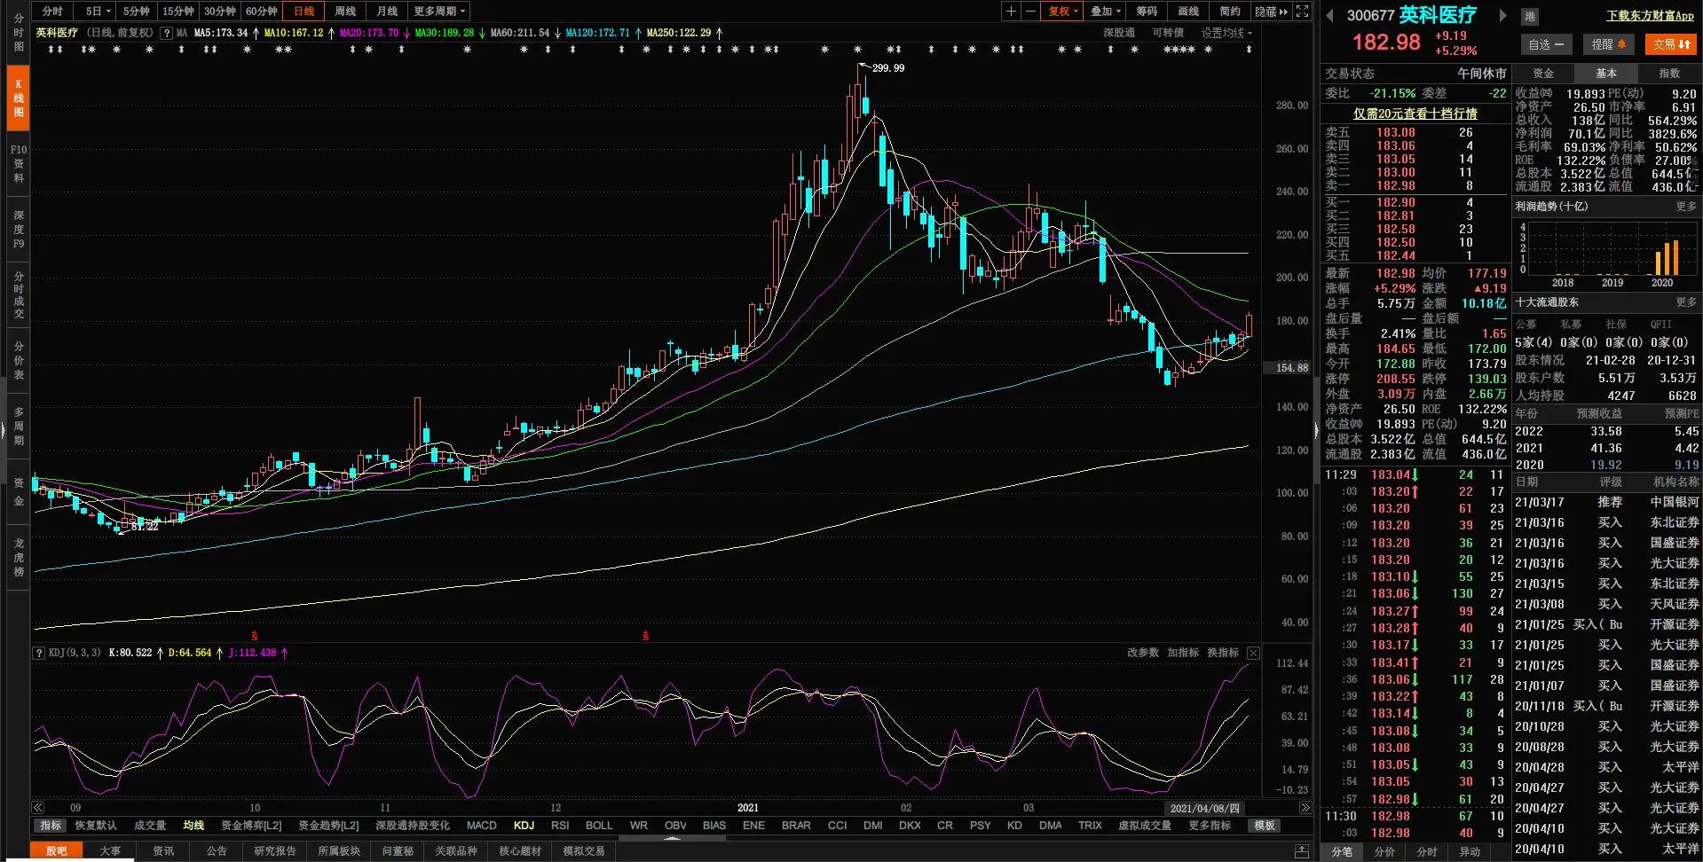The image size is (1703, 862).
Task: Toggle 可转债 overlay
Action: click(x=1168, y=33)
